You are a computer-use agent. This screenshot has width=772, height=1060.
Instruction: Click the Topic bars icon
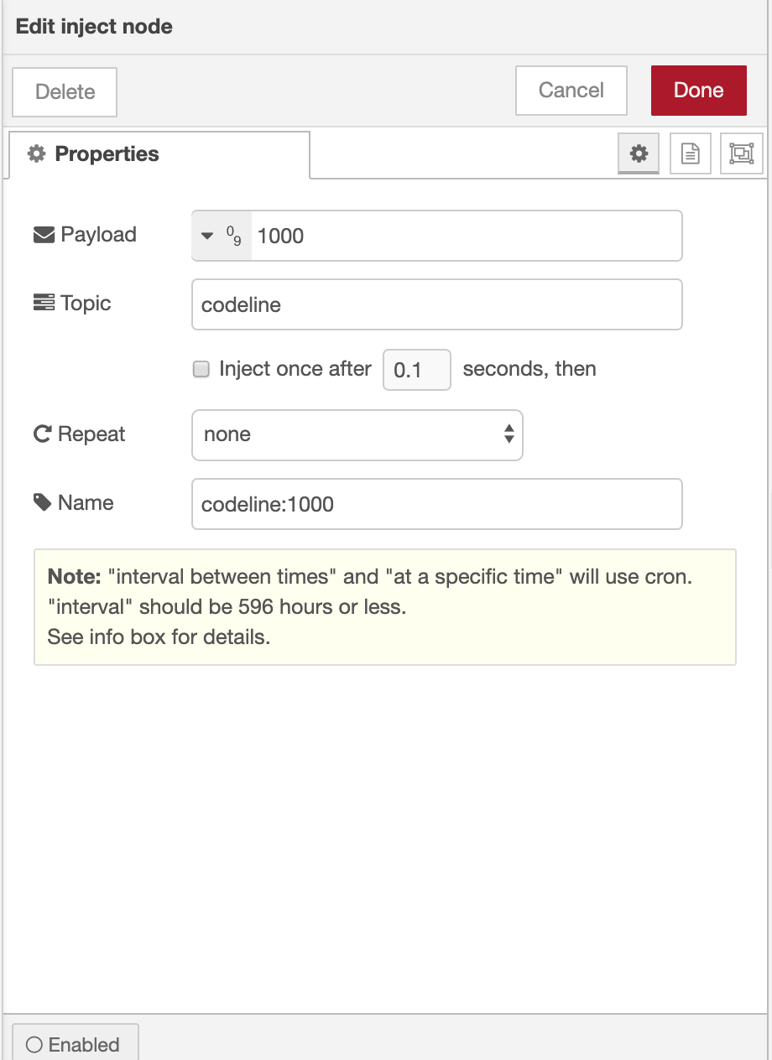point(43,304)
